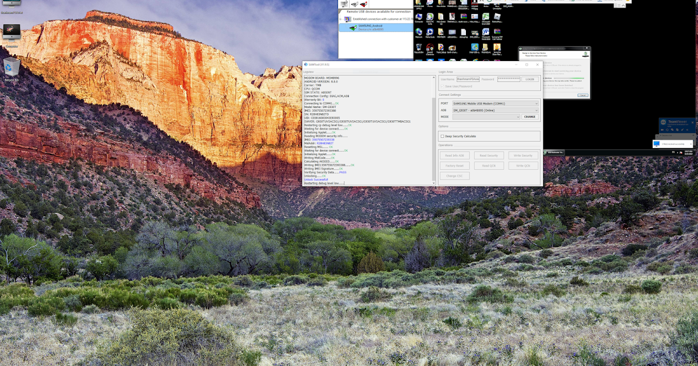
Task: Click the CHANGE mode button
Action: click(x=530, y=117)
